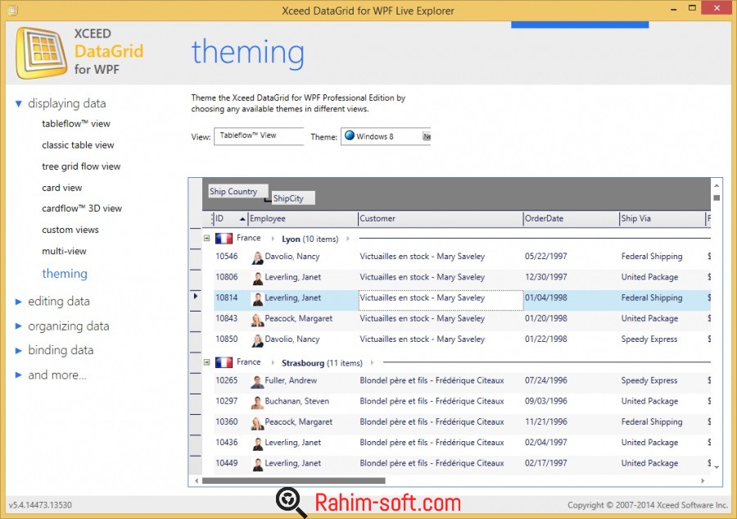Expand the editing data section

(18, 302)
